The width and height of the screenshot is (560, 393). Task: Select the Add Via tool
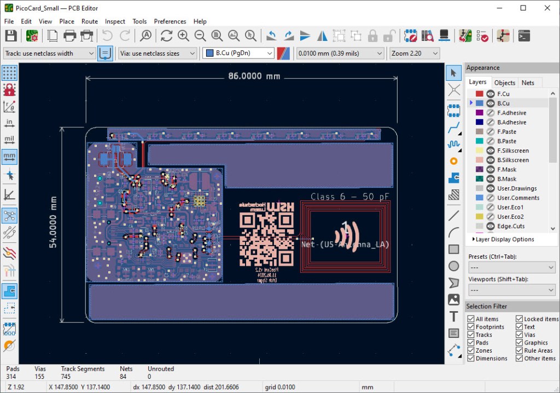coord(453,161)
